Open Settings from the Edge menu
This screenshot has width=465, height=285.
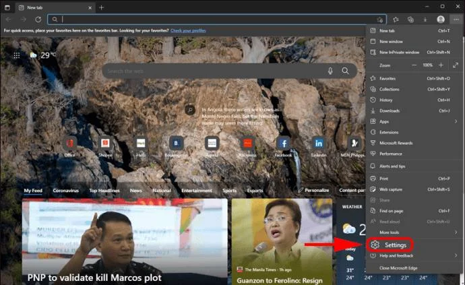(x=390, y=245)
